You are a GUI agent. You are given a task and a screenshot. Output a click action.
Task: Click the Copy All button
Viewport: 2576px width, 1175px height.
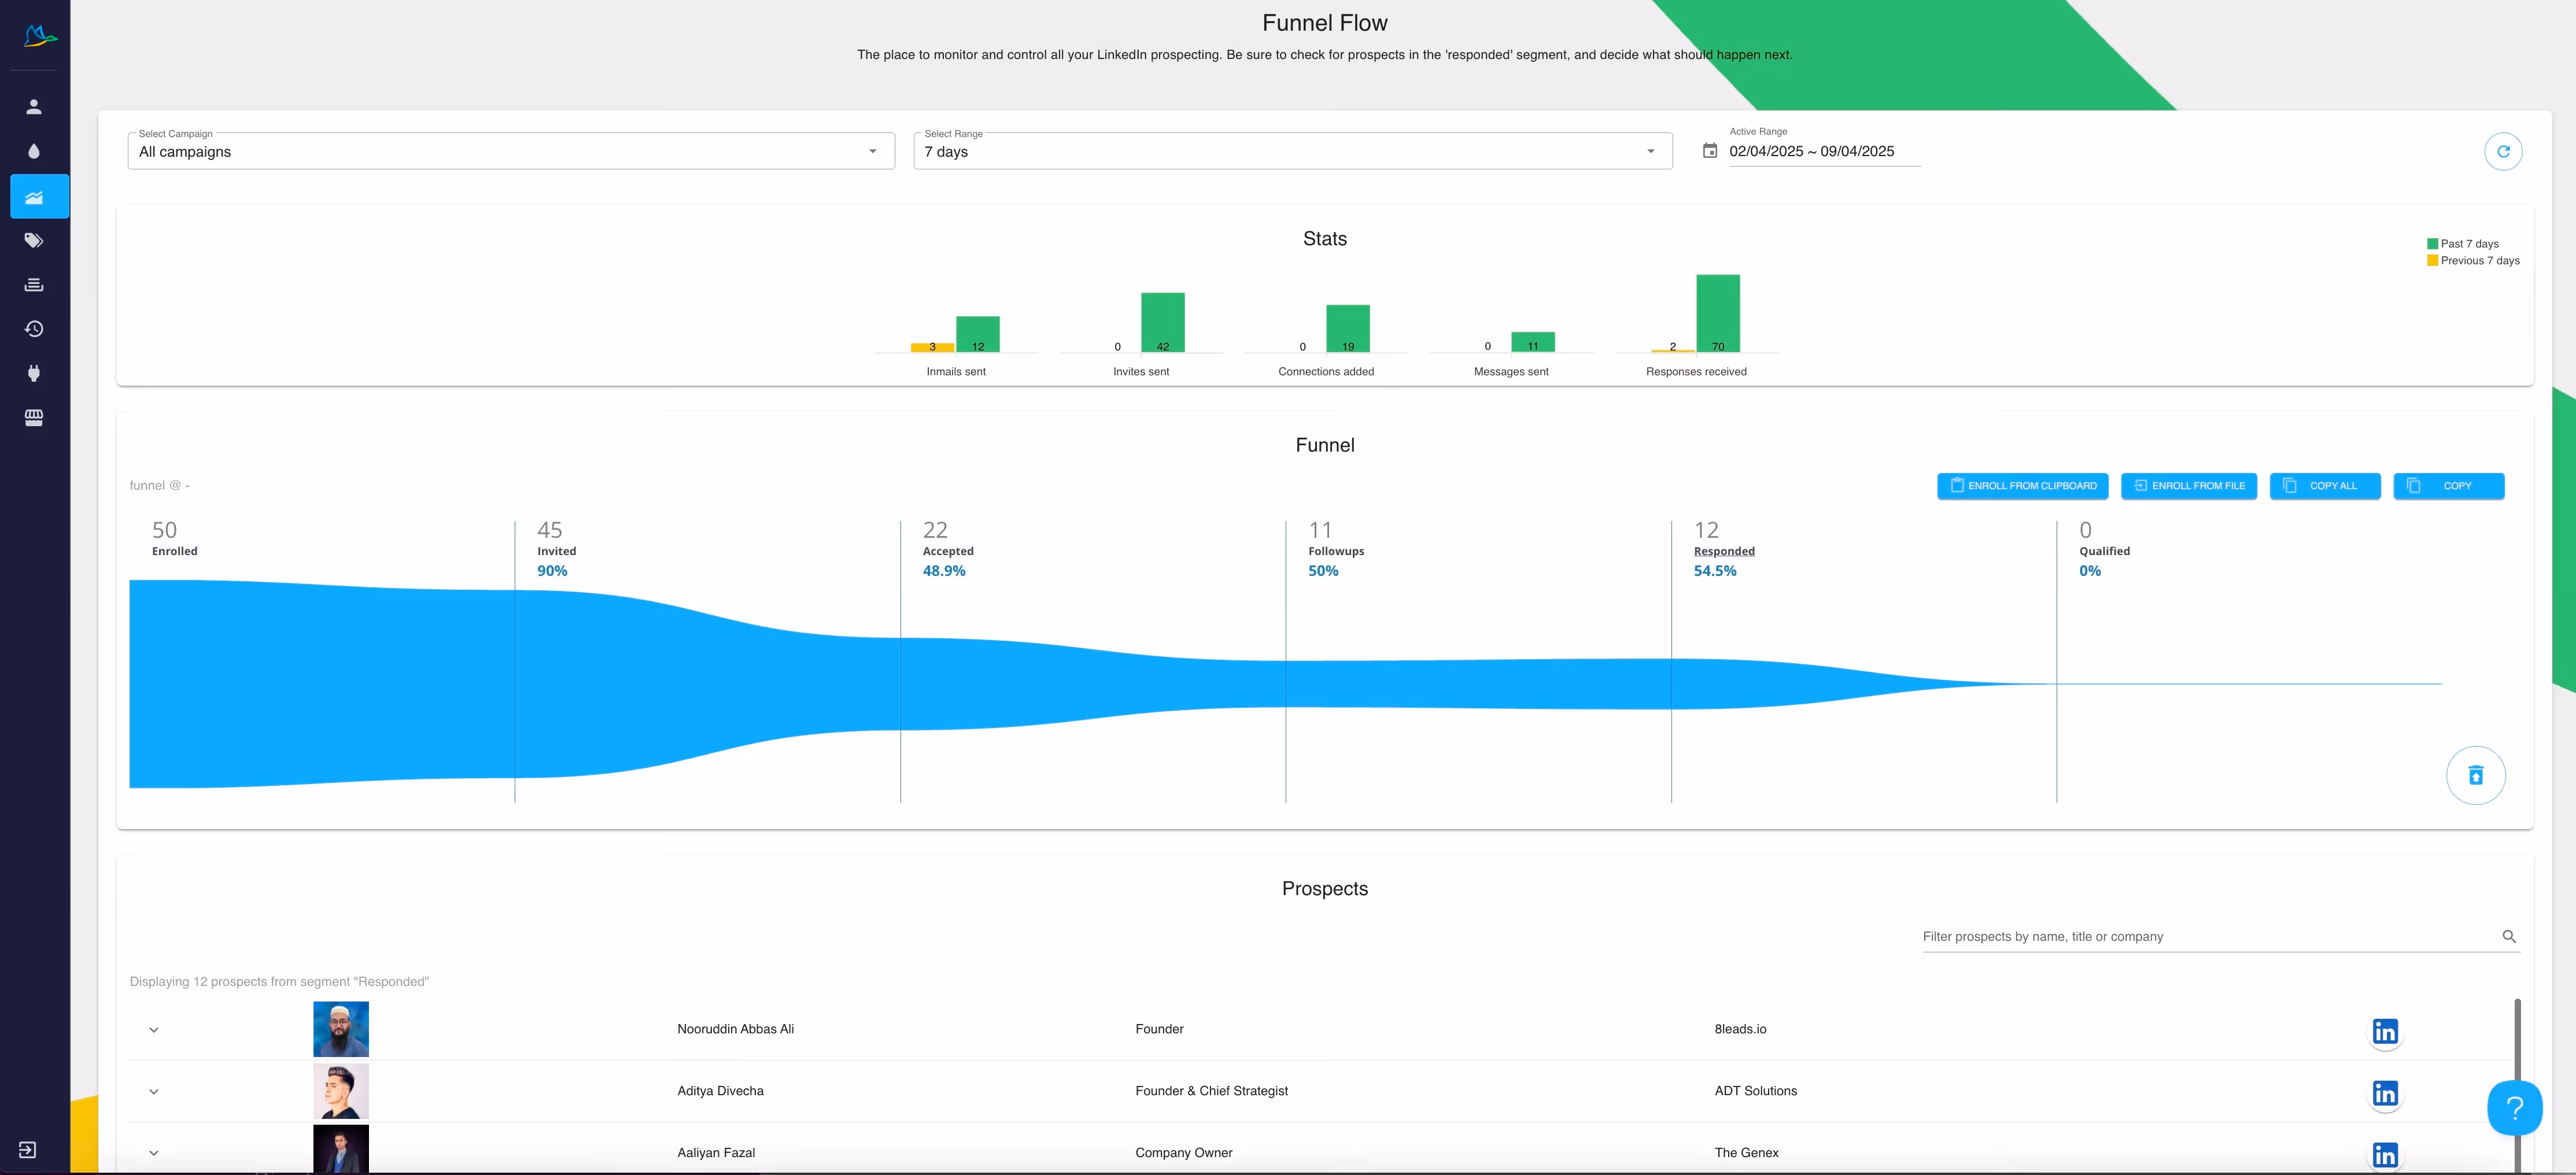(x=2324, y=486)
